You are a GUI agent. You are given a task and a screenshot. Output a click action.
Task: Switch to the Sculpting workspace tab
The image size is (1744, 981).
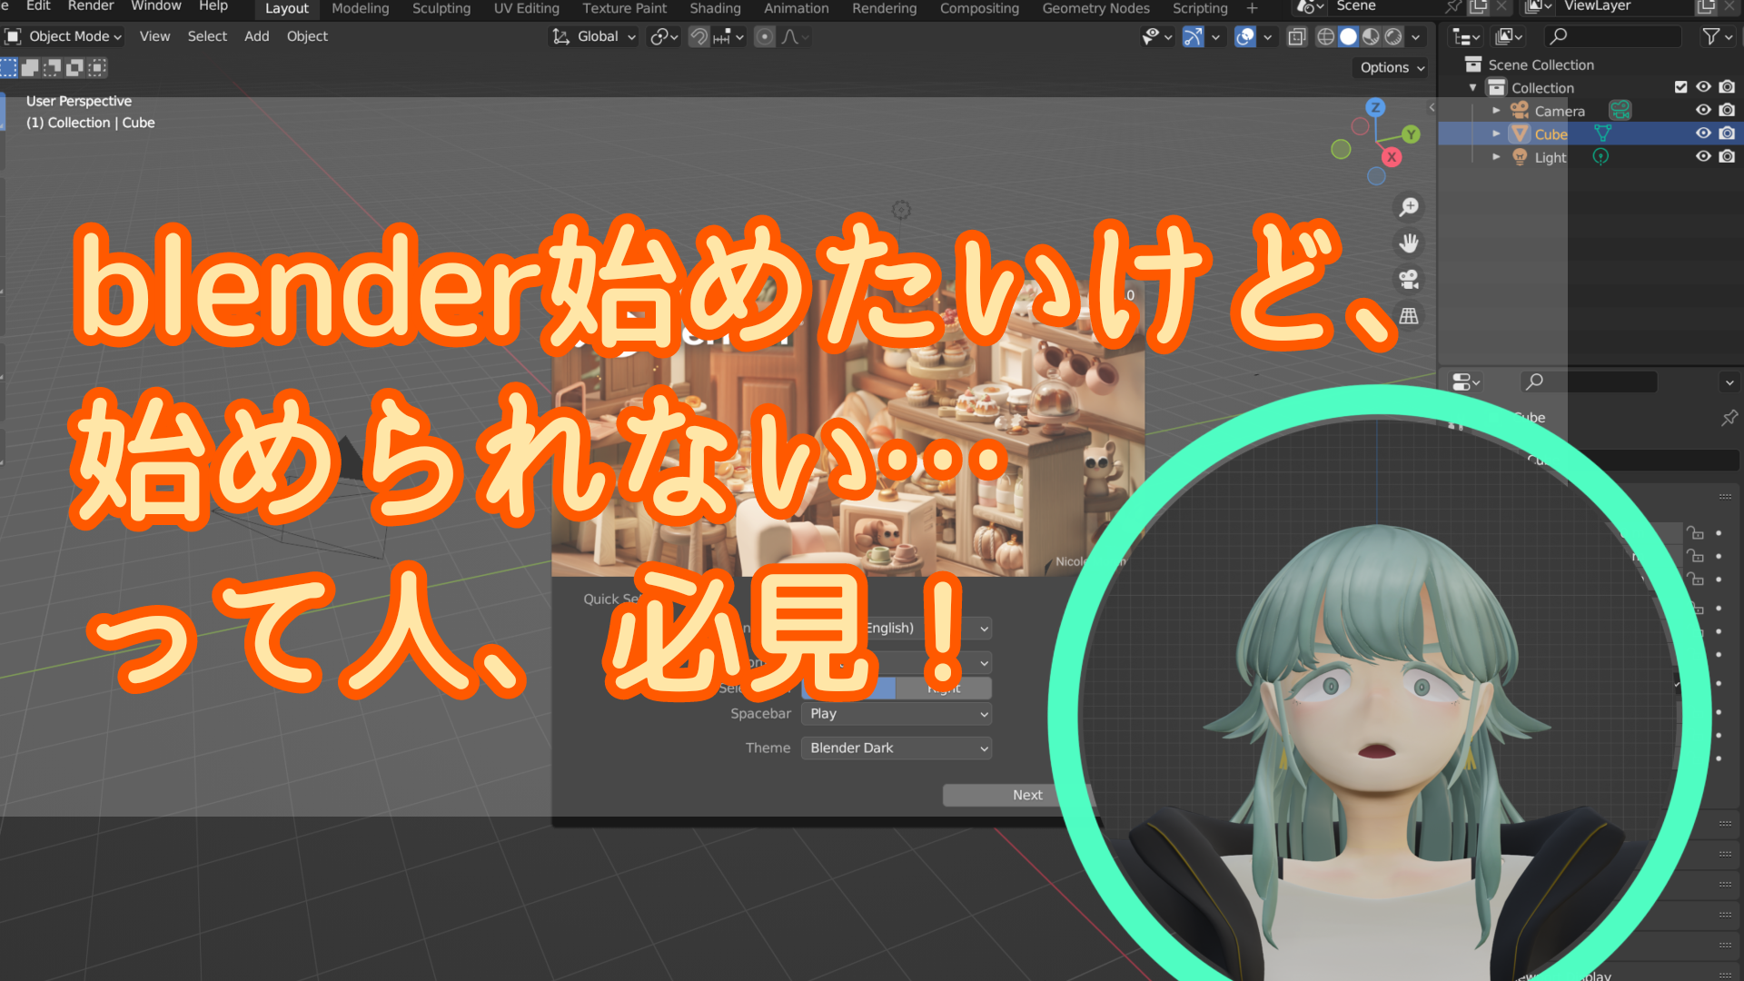[441, 8]
